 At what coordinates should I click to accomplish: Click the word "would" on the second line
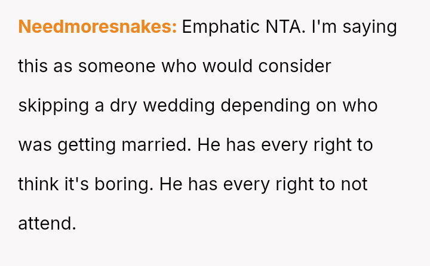[x=228, y=66]
